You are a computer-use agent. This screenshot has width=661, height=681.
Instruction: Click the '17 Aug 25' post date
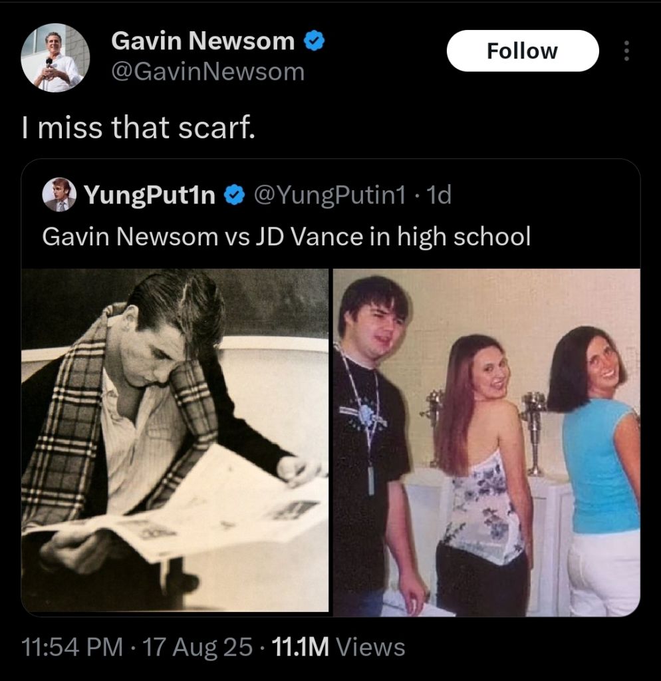[198, 647]
